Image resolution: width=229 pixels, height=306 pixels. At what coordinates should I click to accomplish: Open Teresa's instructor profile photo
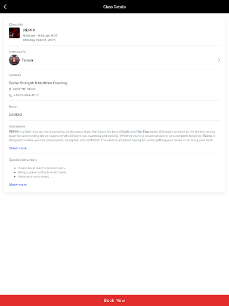14,60
